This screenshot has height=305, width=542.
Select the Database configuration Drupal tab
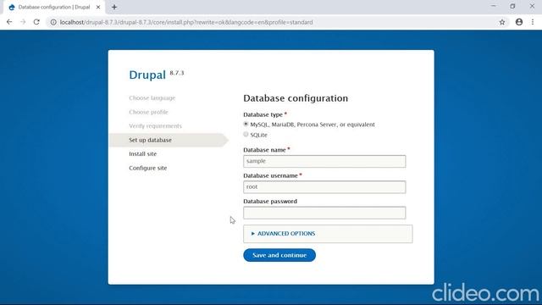pos(54,7)
